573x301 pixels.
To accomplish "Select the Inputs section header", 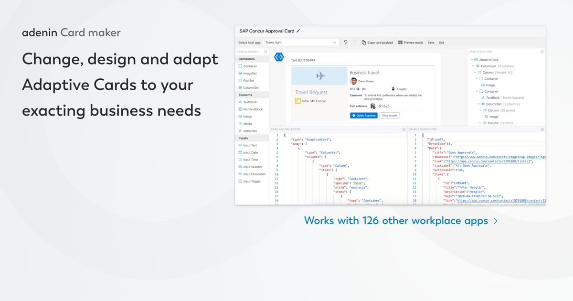I will 244,138.
